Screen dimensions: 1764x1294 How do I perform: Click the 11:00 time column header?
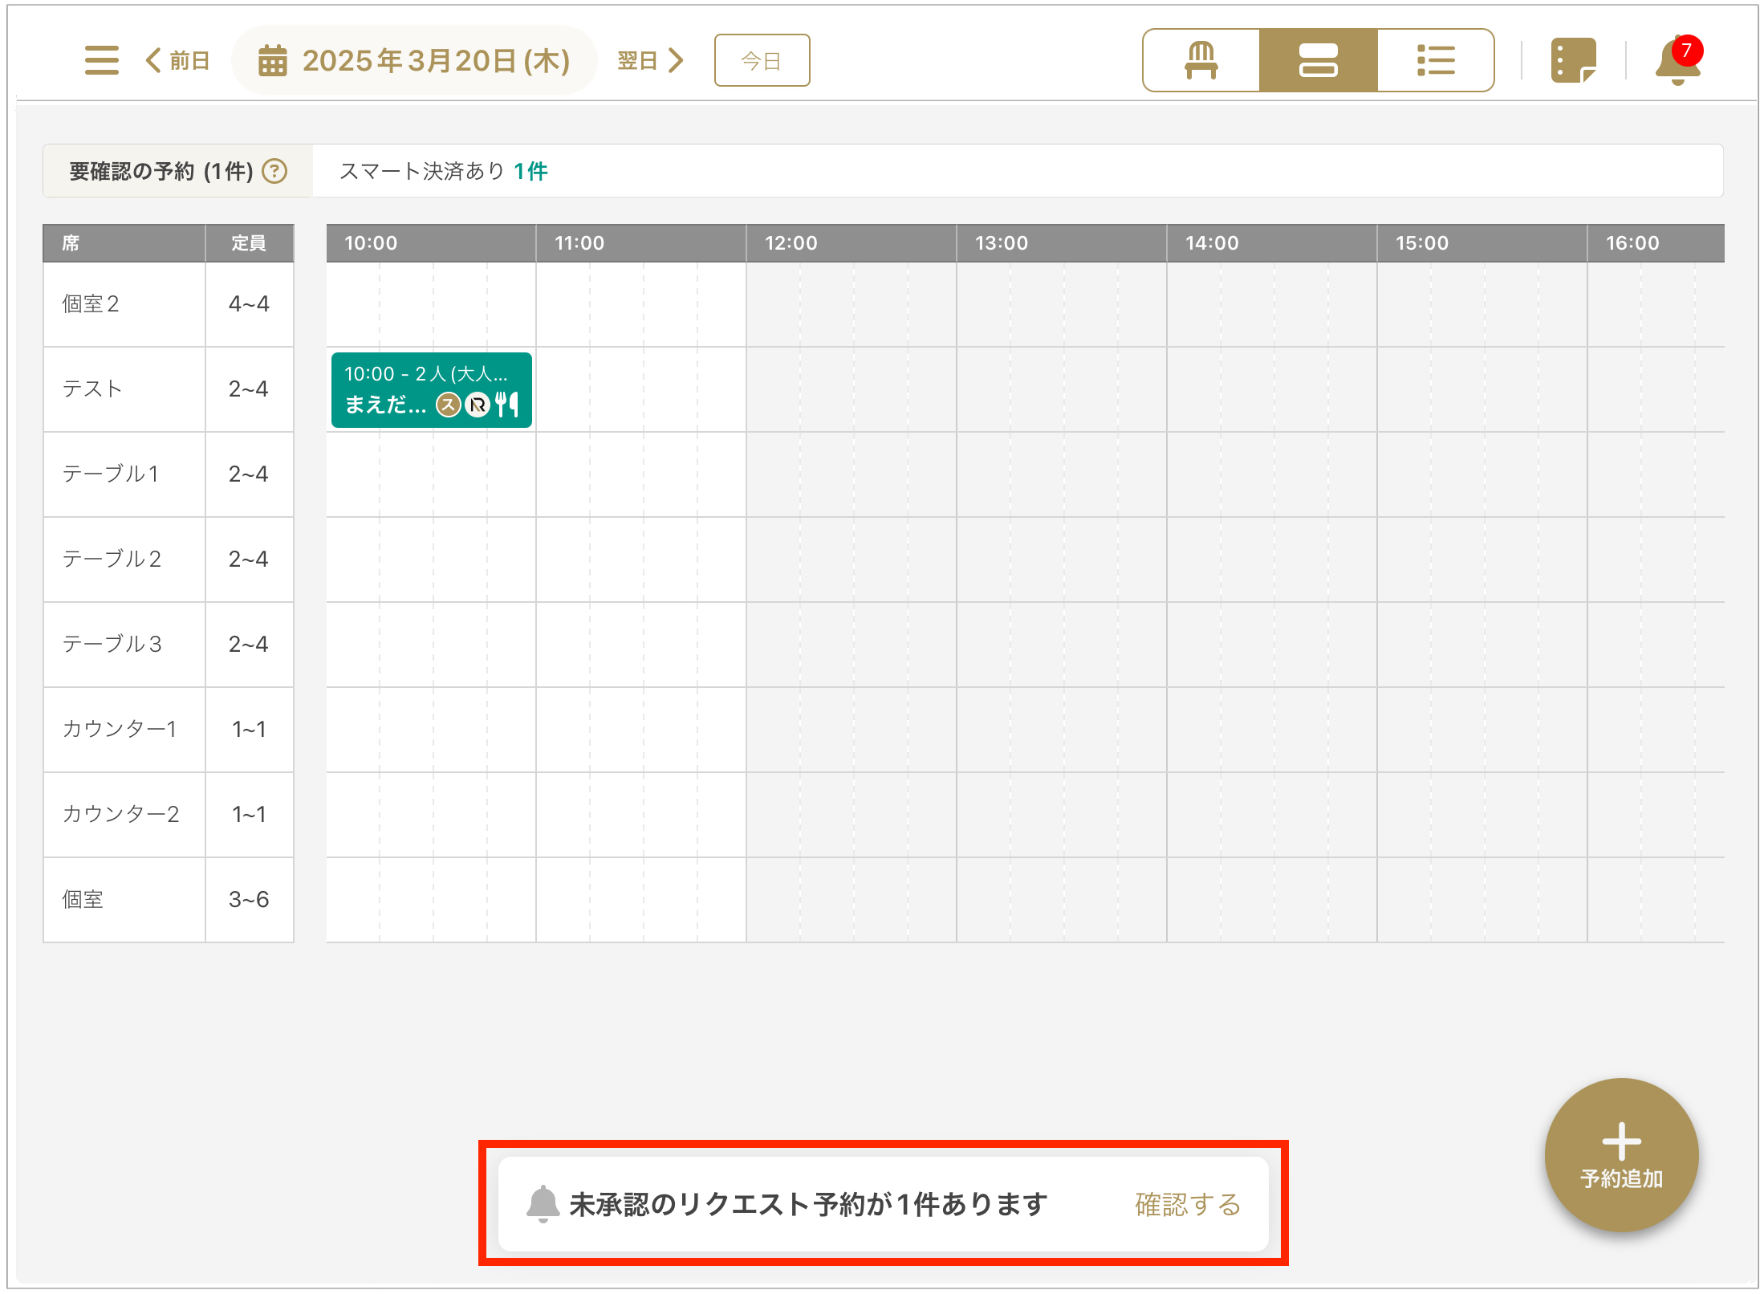(x=579, y=243)
